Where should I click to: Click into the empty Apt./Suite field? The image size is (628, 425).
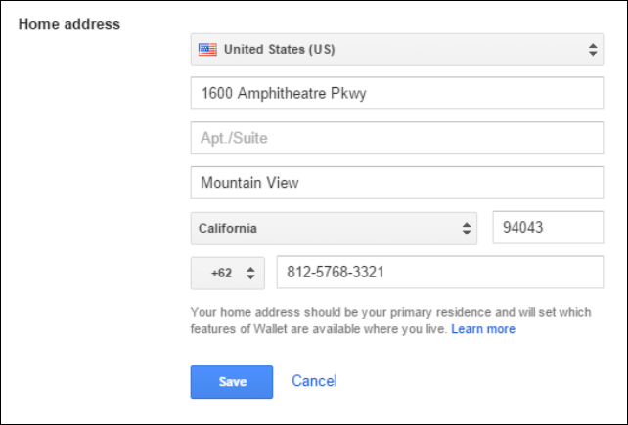pos(397,138)
